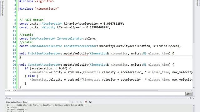Click kGravityAcceleration on line 9
This screenshot has height=112, width=200.
coord(81,24)
